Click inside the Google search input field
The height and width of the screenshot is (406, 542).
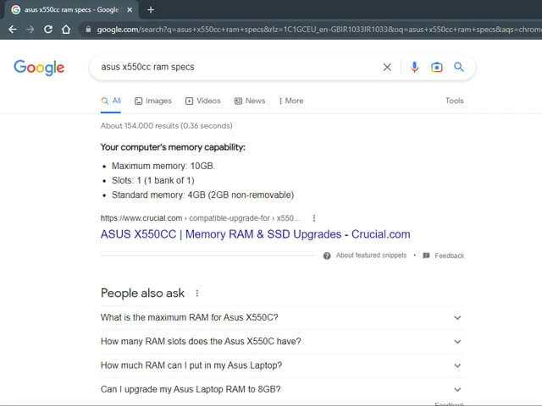click(239, 67)
